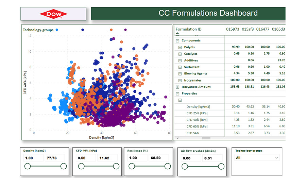The image size is (306, 187).
Task: Expand the Isocyanate Amount row
Action: tap(177, 87)
